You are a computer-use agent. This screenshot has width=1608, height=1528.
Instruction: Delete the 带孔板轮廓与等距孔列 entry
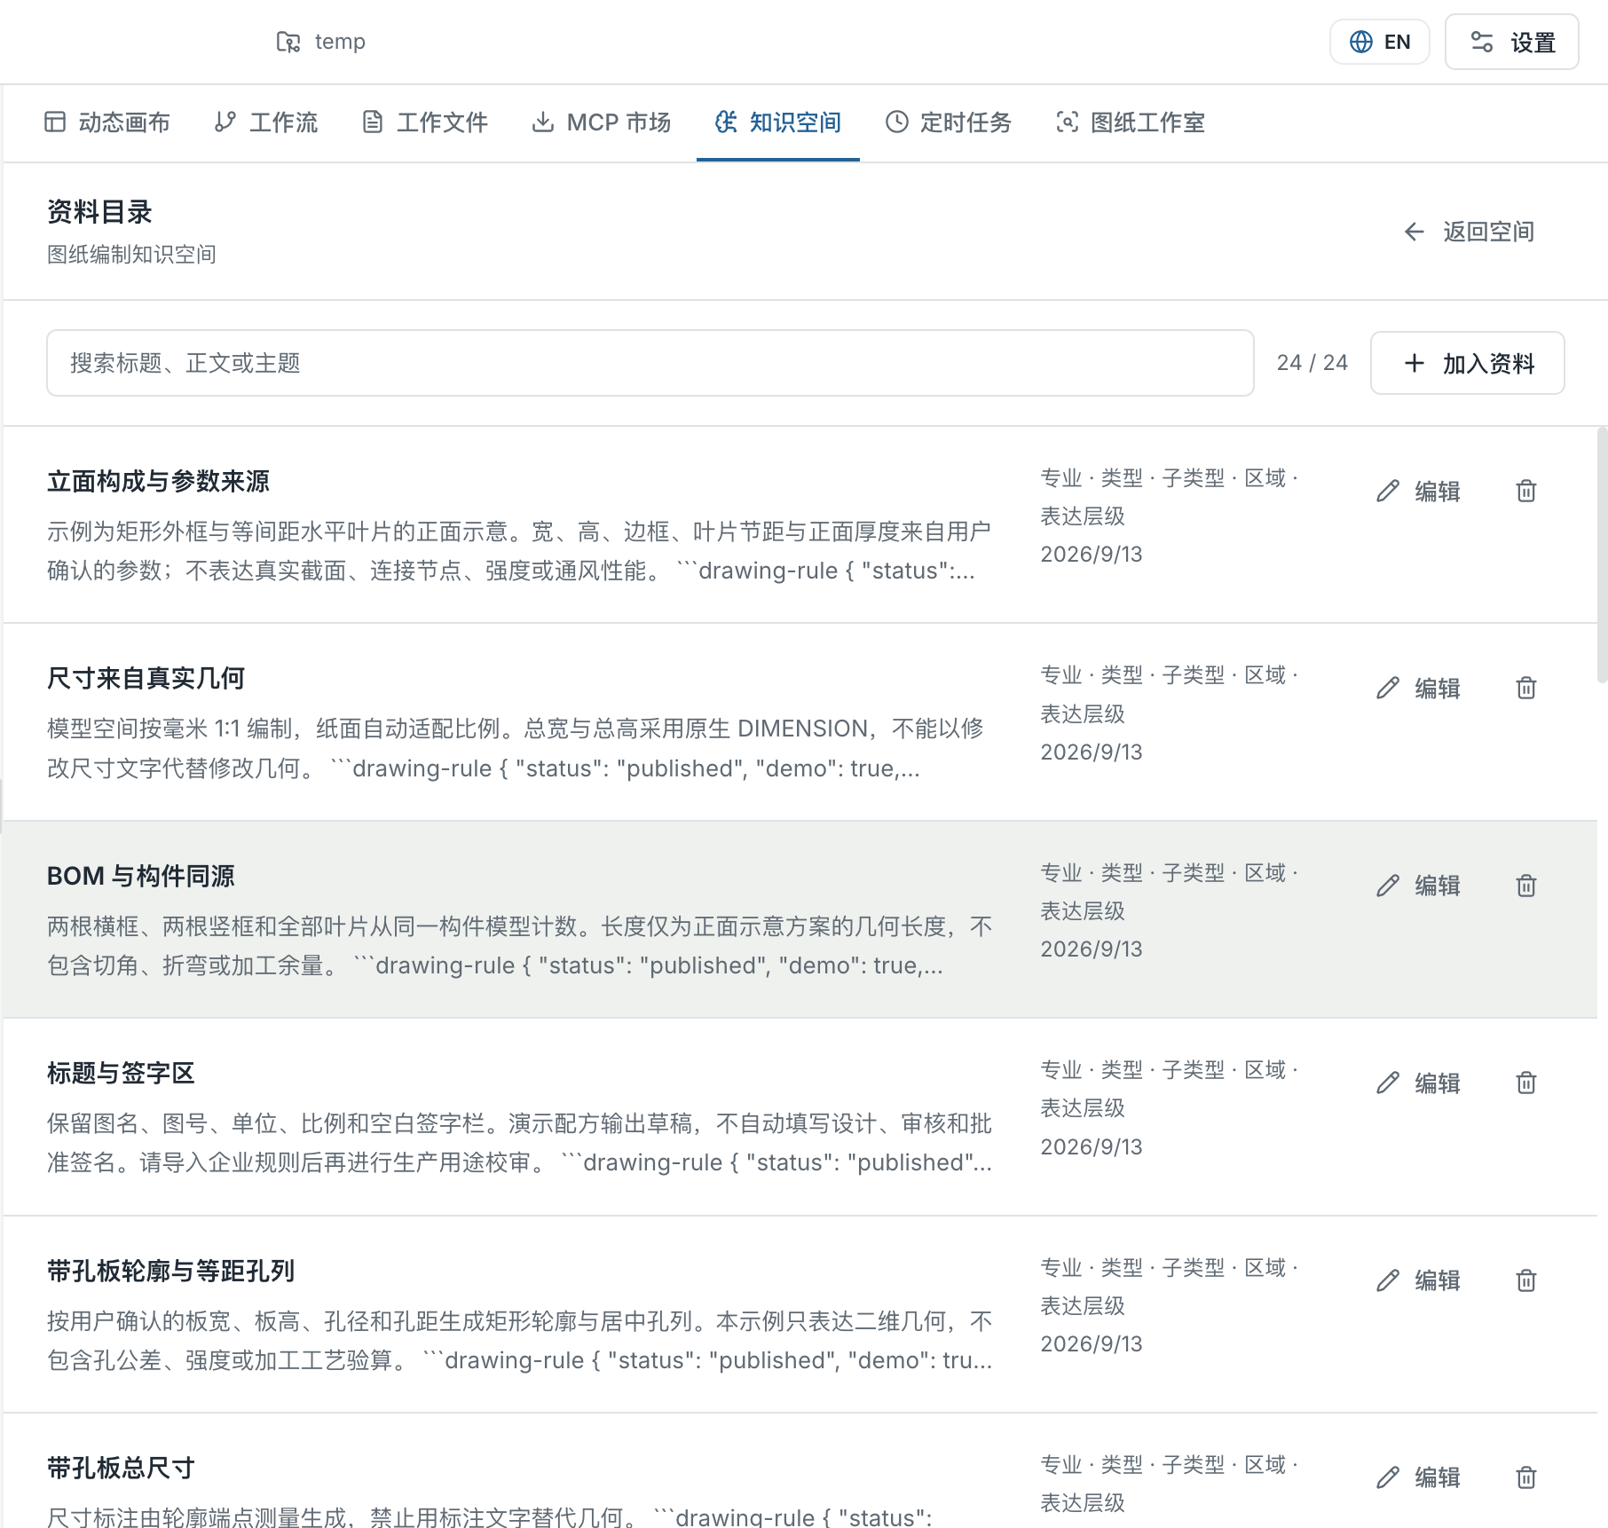(x=1525, y=1280)
